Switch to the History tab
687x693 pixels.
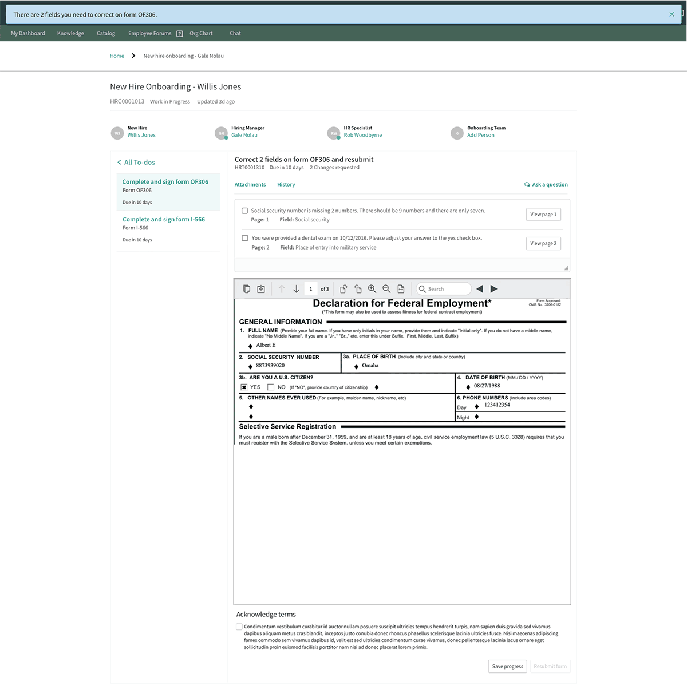pos(286,184)
